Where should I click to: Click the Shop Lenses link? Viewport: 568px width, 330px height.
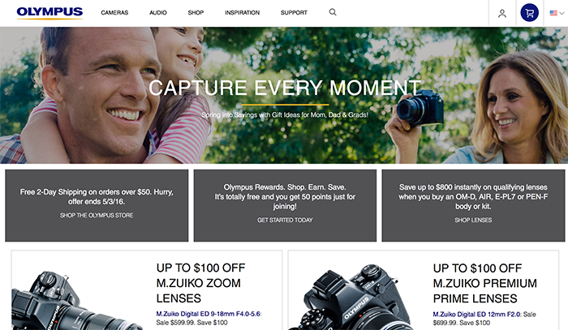pyautogui.click(x=473, y=220)
